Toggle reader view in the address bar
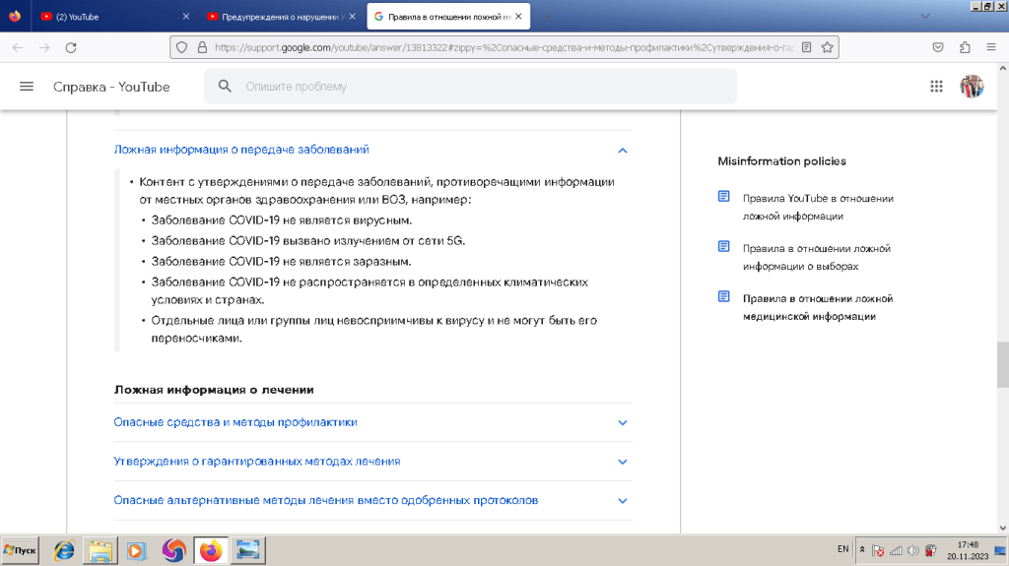Image resolution: width=1009 pixels, height=566 pixels. (x=806, y=47)
